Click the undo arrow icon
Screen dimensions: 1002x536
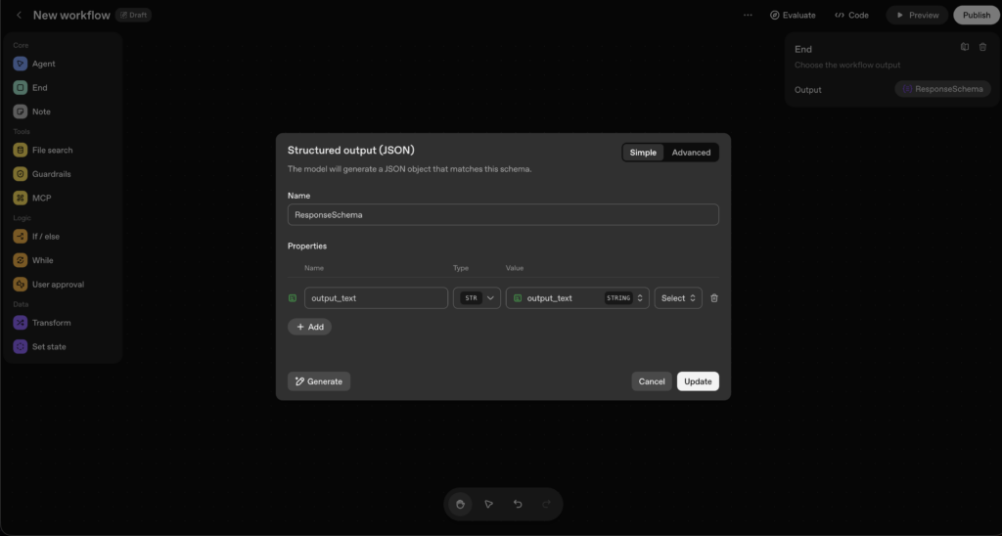518,505
